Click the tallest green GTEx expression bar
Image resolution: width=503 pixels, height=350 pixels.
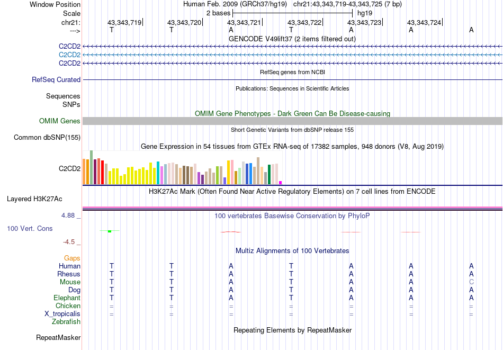tap(91, 167)
